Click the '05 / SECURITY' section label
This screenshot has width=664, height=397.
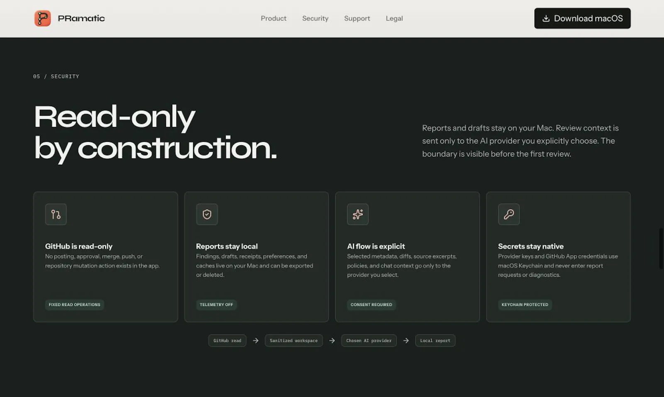click(x=56, y=76)
